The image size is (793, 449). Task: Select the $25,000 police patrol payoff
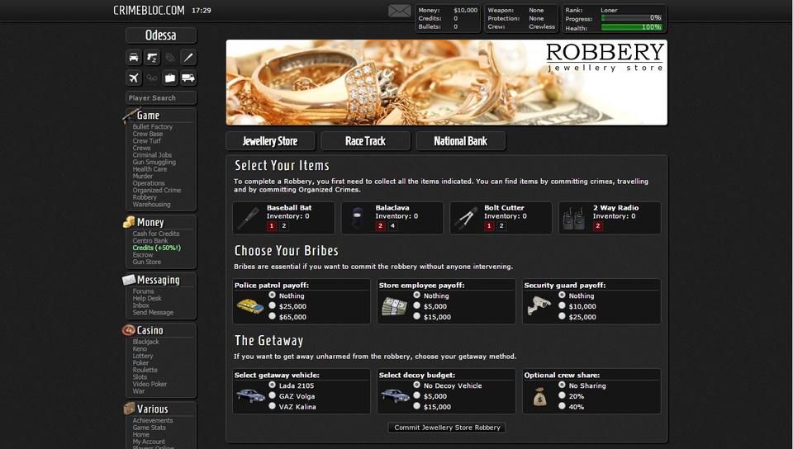point(273,306)
